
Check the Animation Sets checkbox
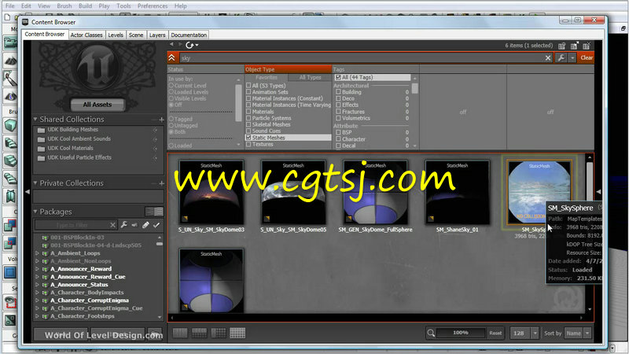click(x=248, y=92)
